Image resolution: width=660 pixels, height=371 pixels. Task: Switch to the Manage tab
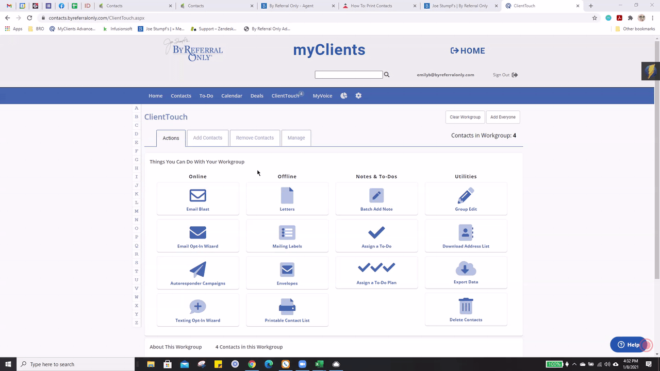pyautogui.click(x=296, y=138)
